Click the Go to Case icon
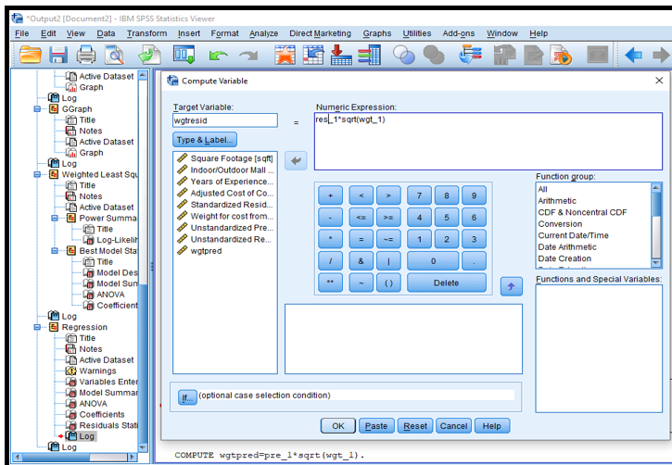 [313, 55]
